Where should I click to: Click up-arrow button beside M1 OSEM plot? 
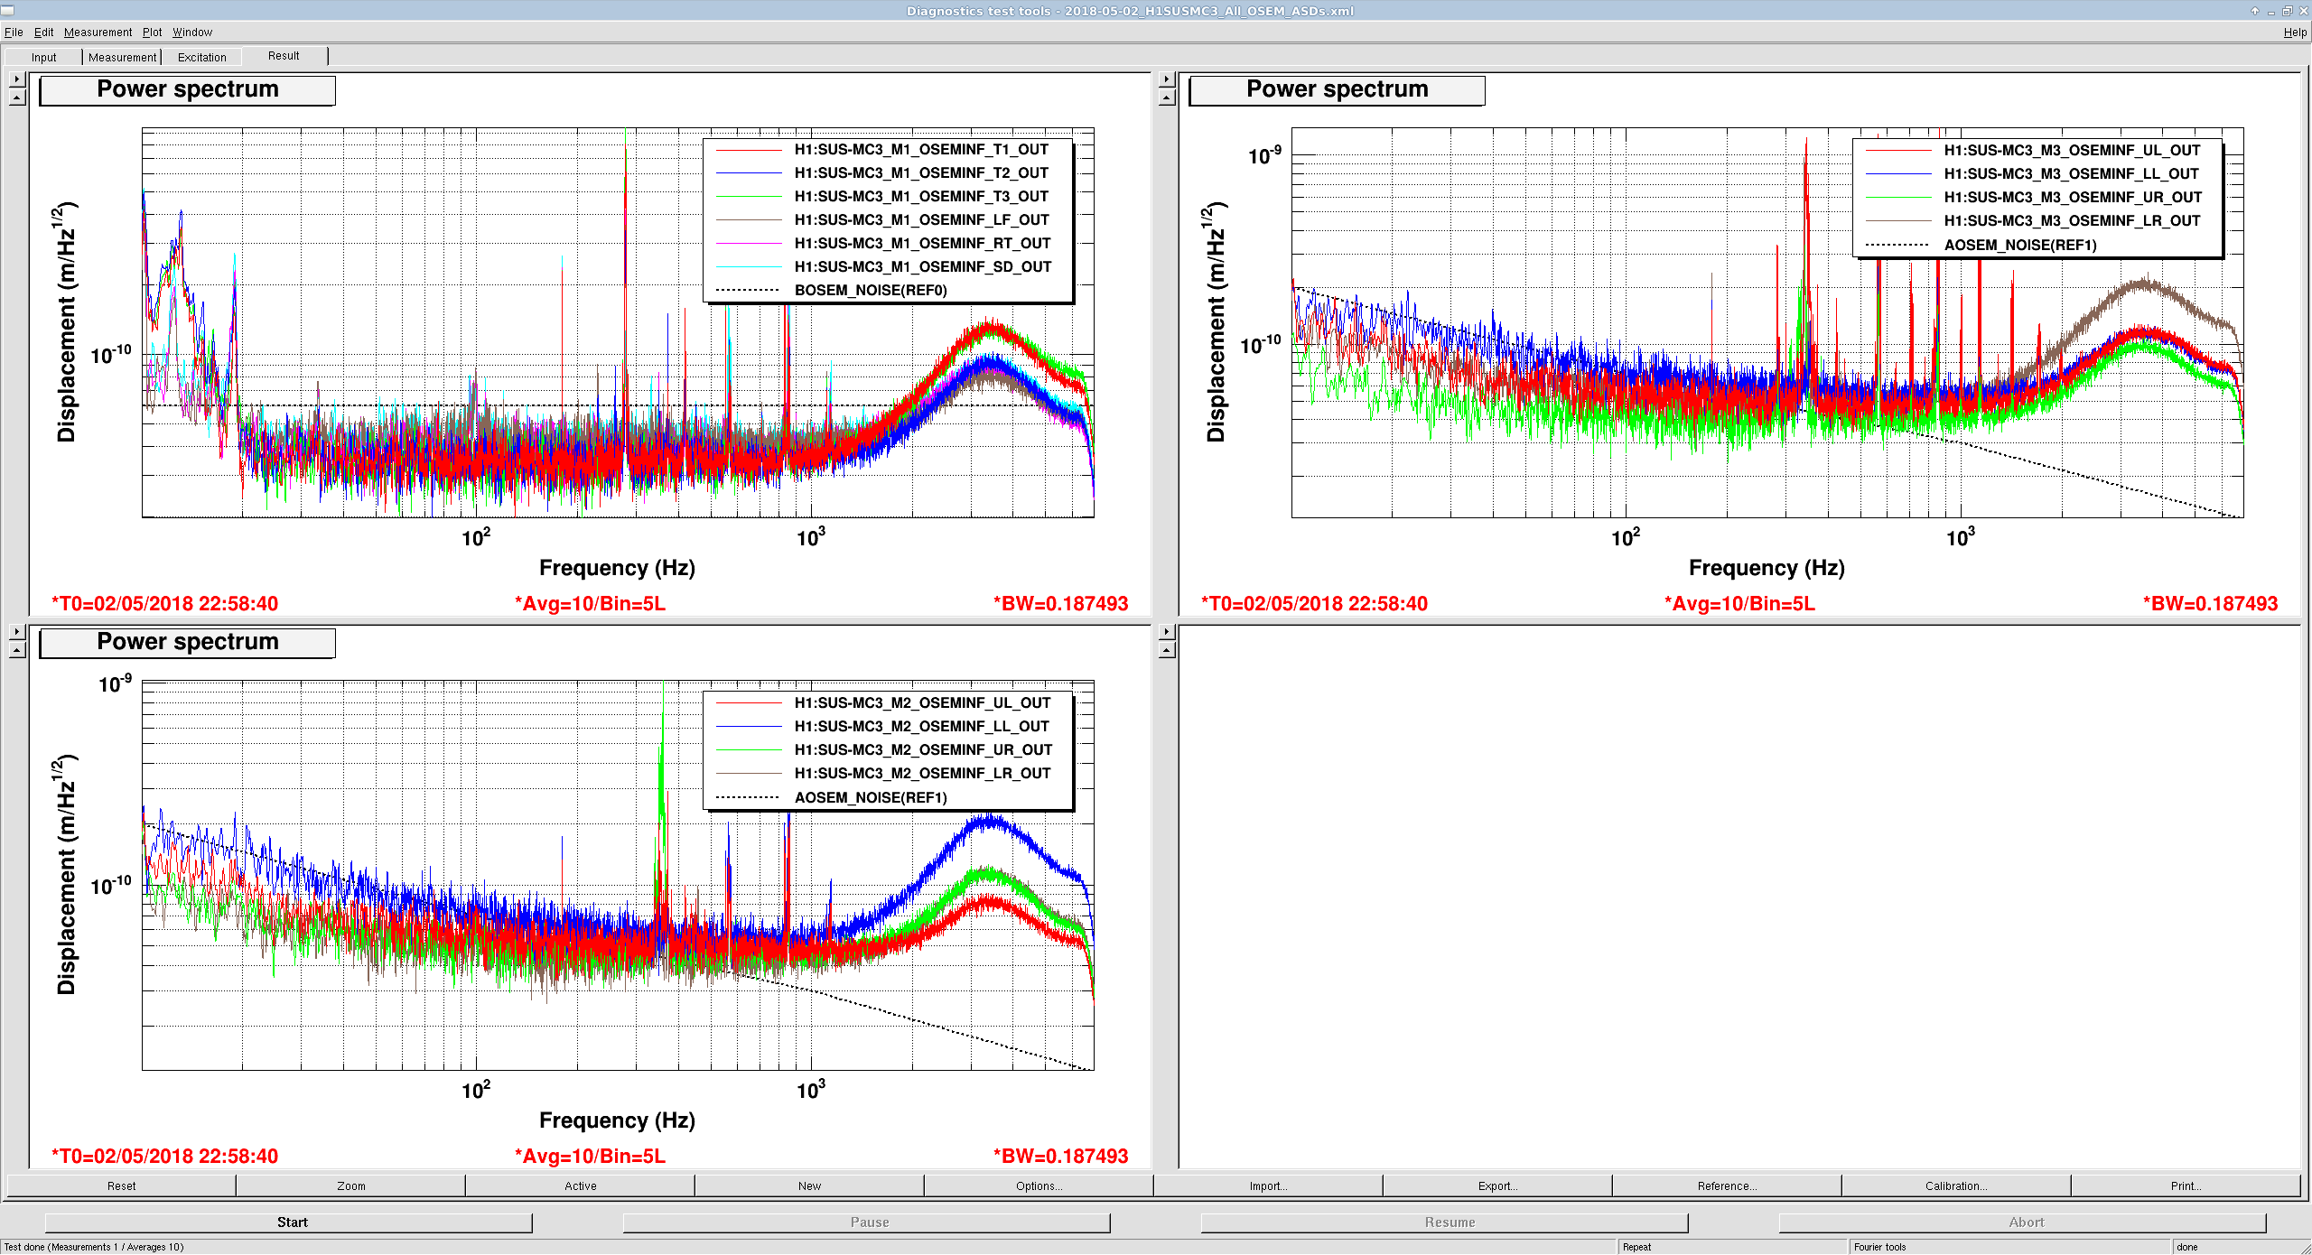[17, 98]
